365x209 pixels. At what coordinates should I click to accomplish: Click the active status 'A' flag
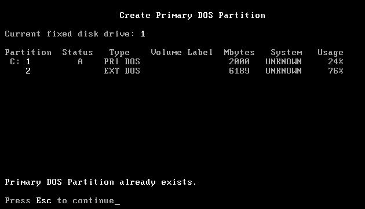click(80, 62)
